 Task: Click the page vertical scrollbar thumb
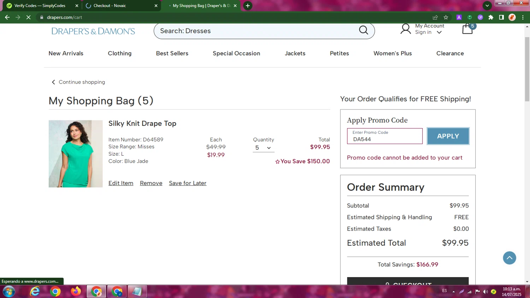pyautogui.click(x=527, y=68)
